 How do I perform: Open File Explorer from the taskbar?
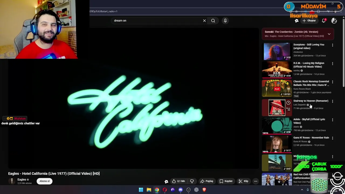[149, 190]
